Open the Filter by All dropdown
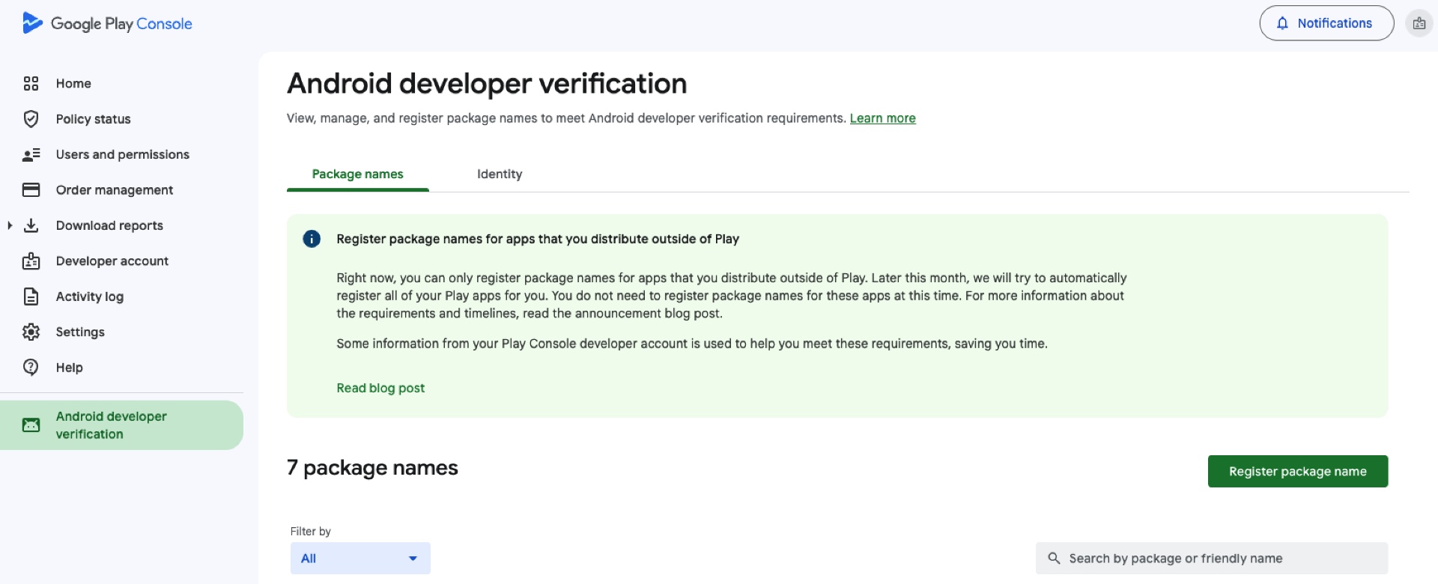1438x584 pixels. (360, 559)
